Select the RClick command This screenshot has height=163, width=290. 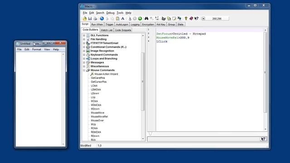[x=94, y=128]
